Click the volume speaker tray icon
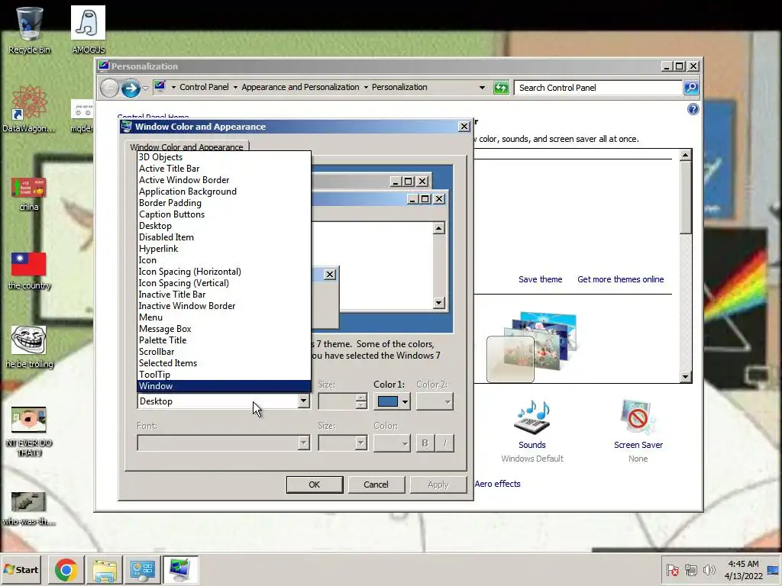This screenshot has width=782, height=586. coord(708,569)
